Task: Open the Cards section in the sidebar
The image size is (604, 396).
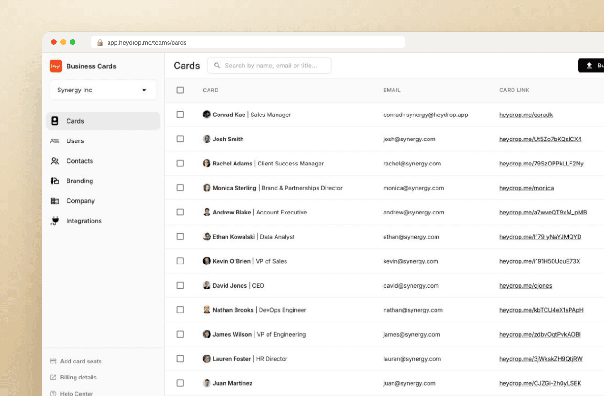Action: click(103, 121)
